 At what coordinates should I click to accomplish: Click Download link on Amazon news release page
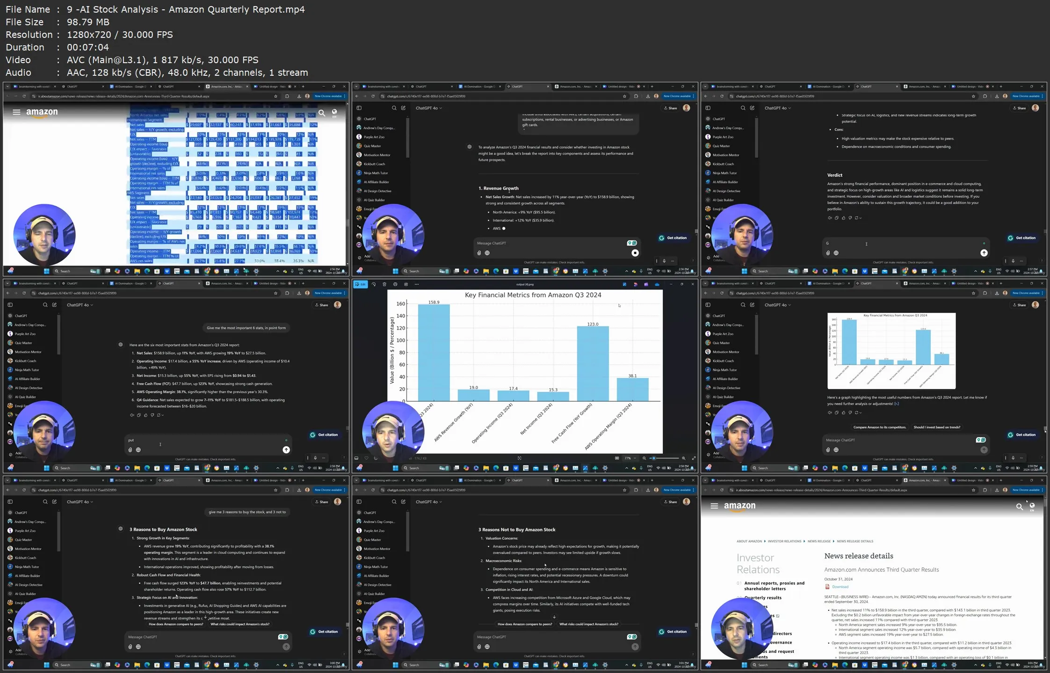pyautogui.click(x=840, y=586)
